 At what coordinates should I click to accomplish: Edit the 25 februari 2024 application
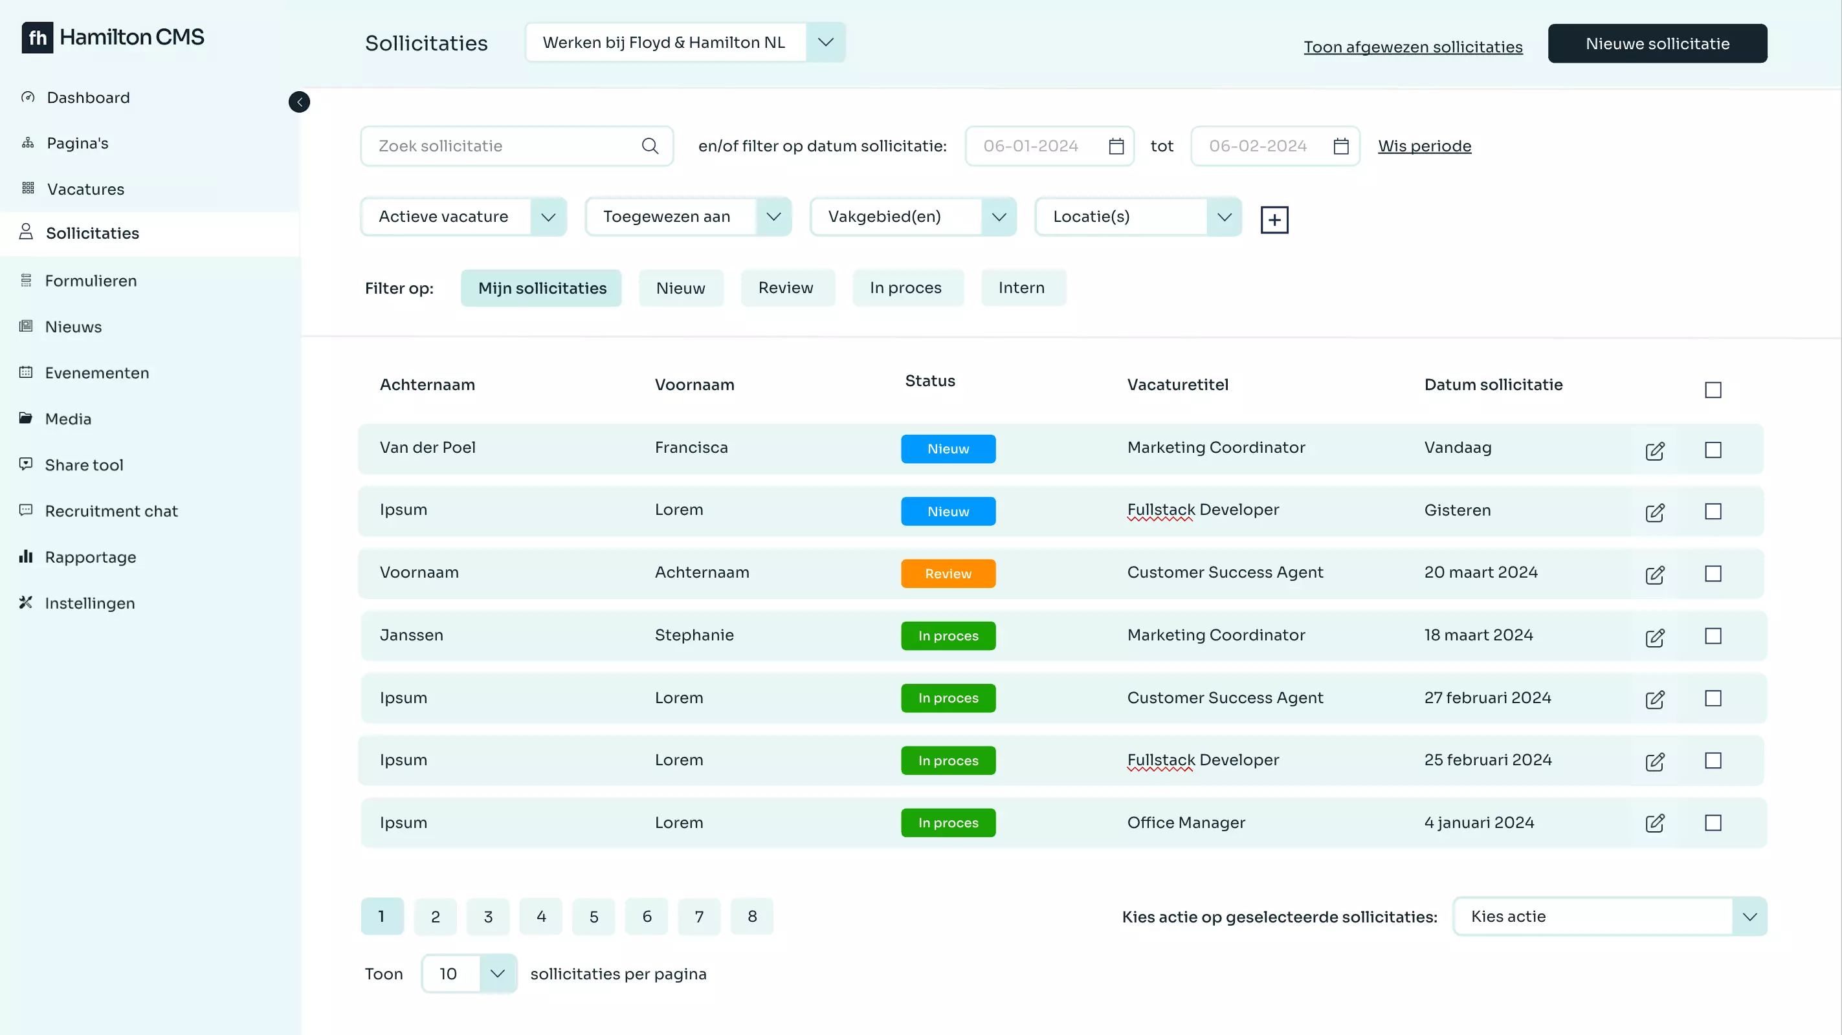click(1655, 761)
